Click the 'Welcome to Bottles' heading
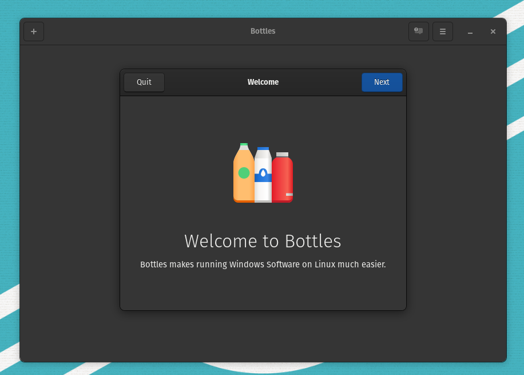This screenshot has width=524, height=375. click(263, 241)
